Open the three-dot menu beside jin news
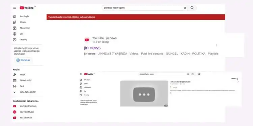This screenshot has height=126, width=253. click(x=217, y=45)
